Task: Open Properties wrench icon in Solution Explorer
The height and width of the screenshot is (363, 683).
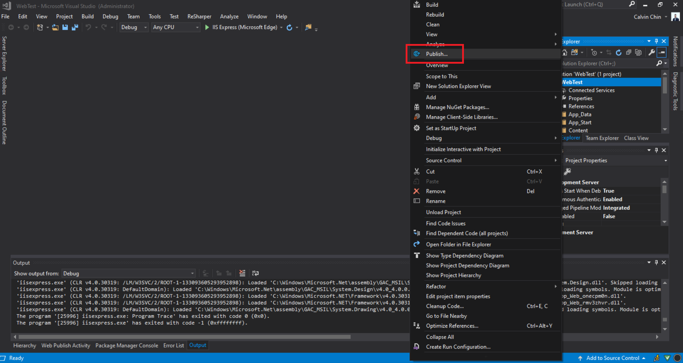Action: [x=652, y=53]
